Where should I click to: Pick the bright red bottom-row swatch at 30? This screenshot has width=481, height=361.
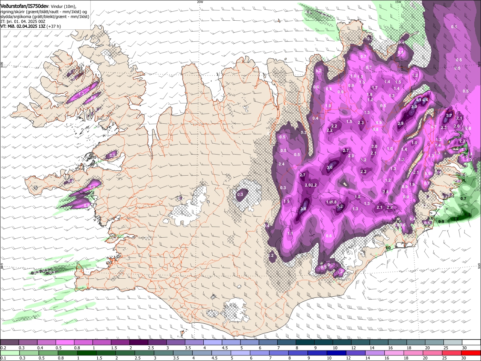tap(471, 353)
